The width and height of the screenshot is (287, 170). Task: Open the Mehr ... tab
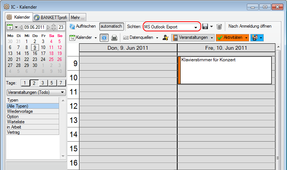78,17
